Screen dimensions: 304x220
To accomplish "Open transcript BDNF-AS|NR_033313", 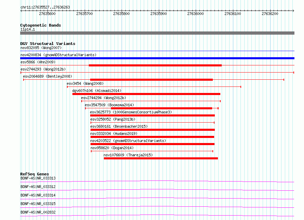I will pos(38,178).
